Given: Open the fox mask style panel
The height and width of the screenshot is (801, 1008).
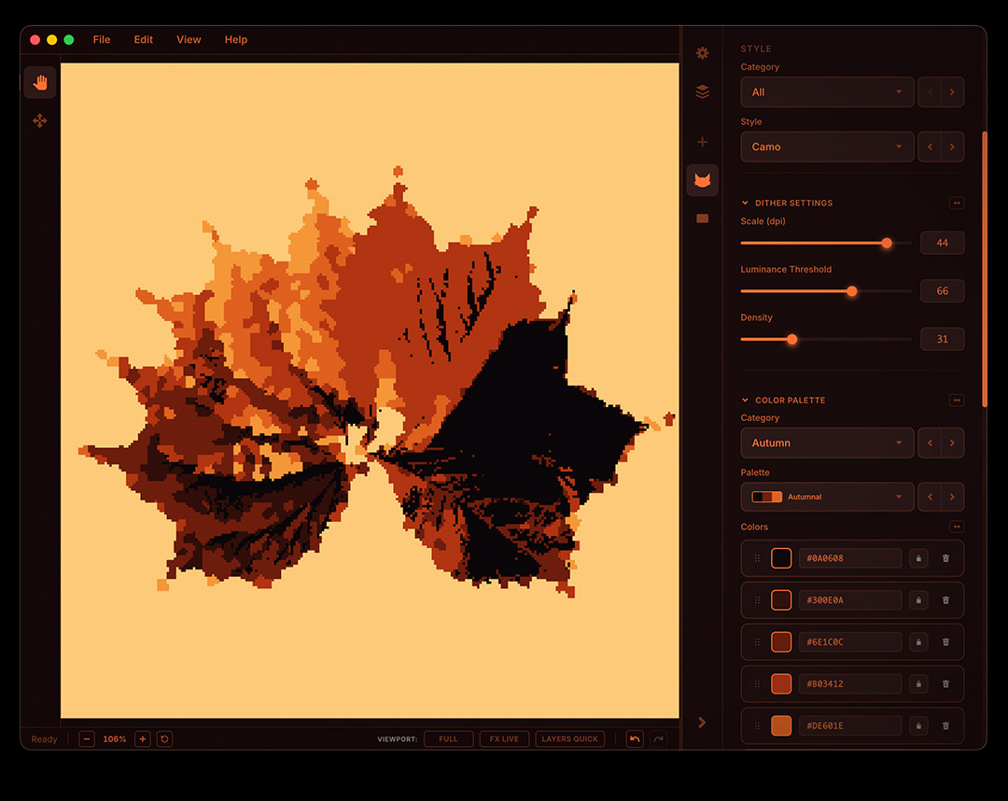Looking at the screenshot, I should [703, 180].
